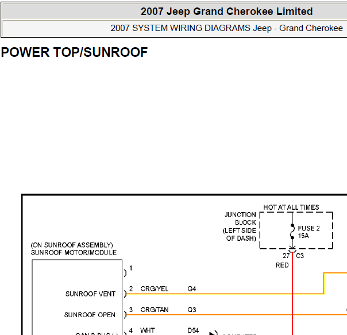
Task: Click the fuse symbol inside the junction block
Action: coord(292,232)
